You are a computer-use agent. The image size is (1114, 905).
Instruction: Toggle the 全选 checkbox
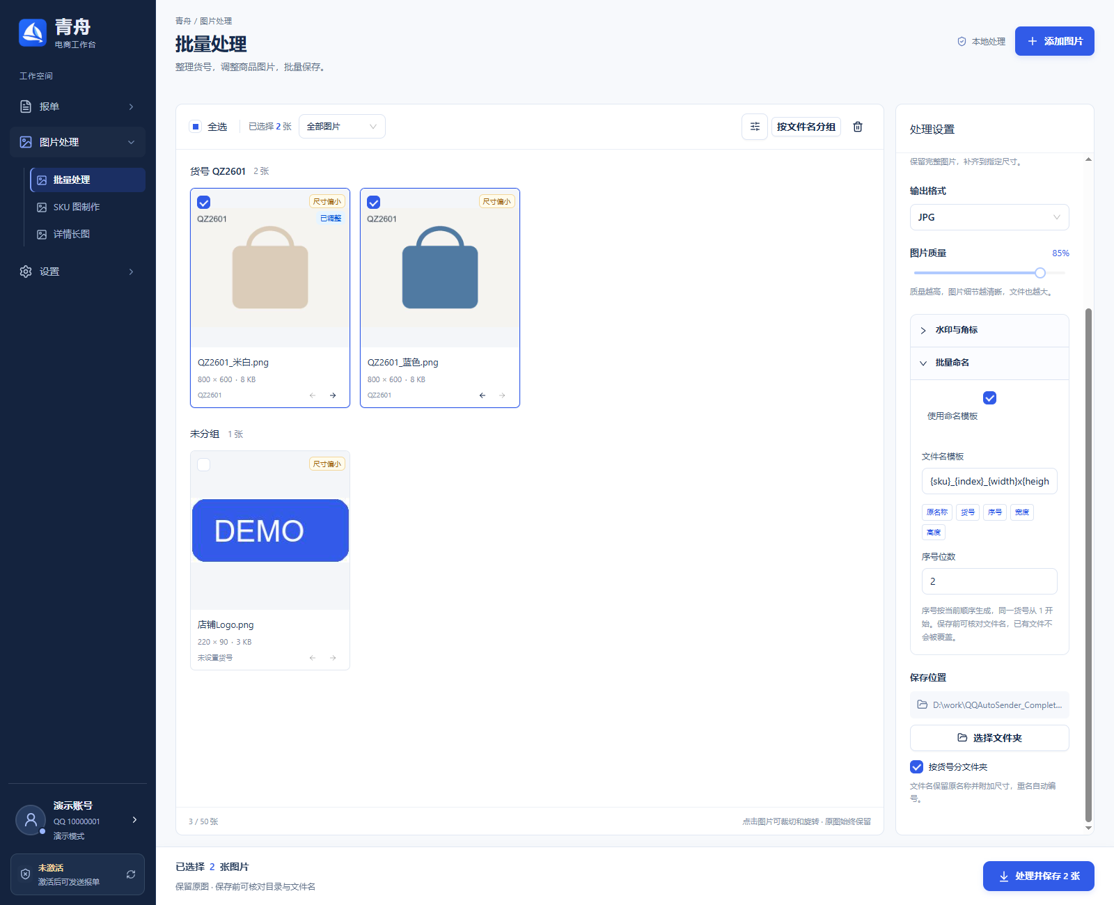pos(196,127)
